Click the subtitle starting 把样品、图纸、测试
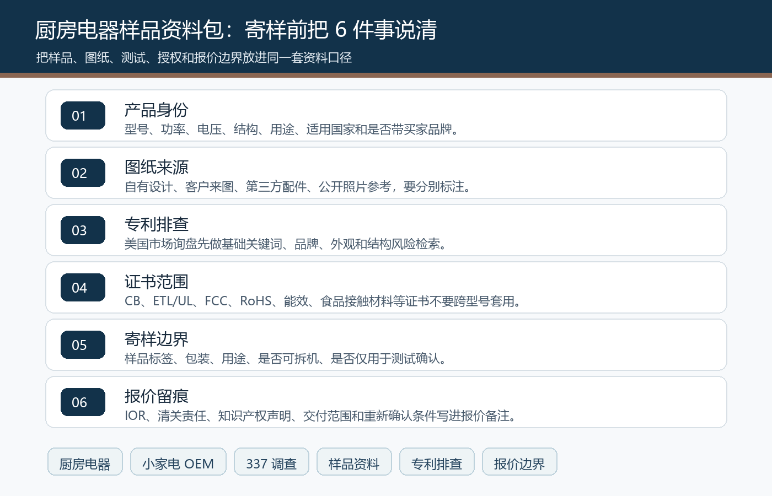Screen dimensions: 772x496 (x=194, y=58)
